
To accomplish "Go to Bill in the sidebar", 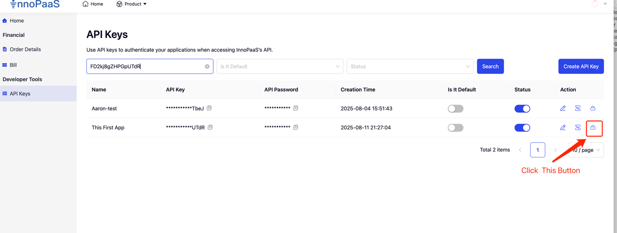I will (13, 65).
